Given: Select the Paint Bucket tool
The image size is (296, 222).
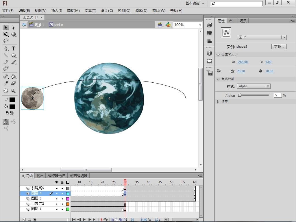Looking at the screenshot, I should [13, 77].
